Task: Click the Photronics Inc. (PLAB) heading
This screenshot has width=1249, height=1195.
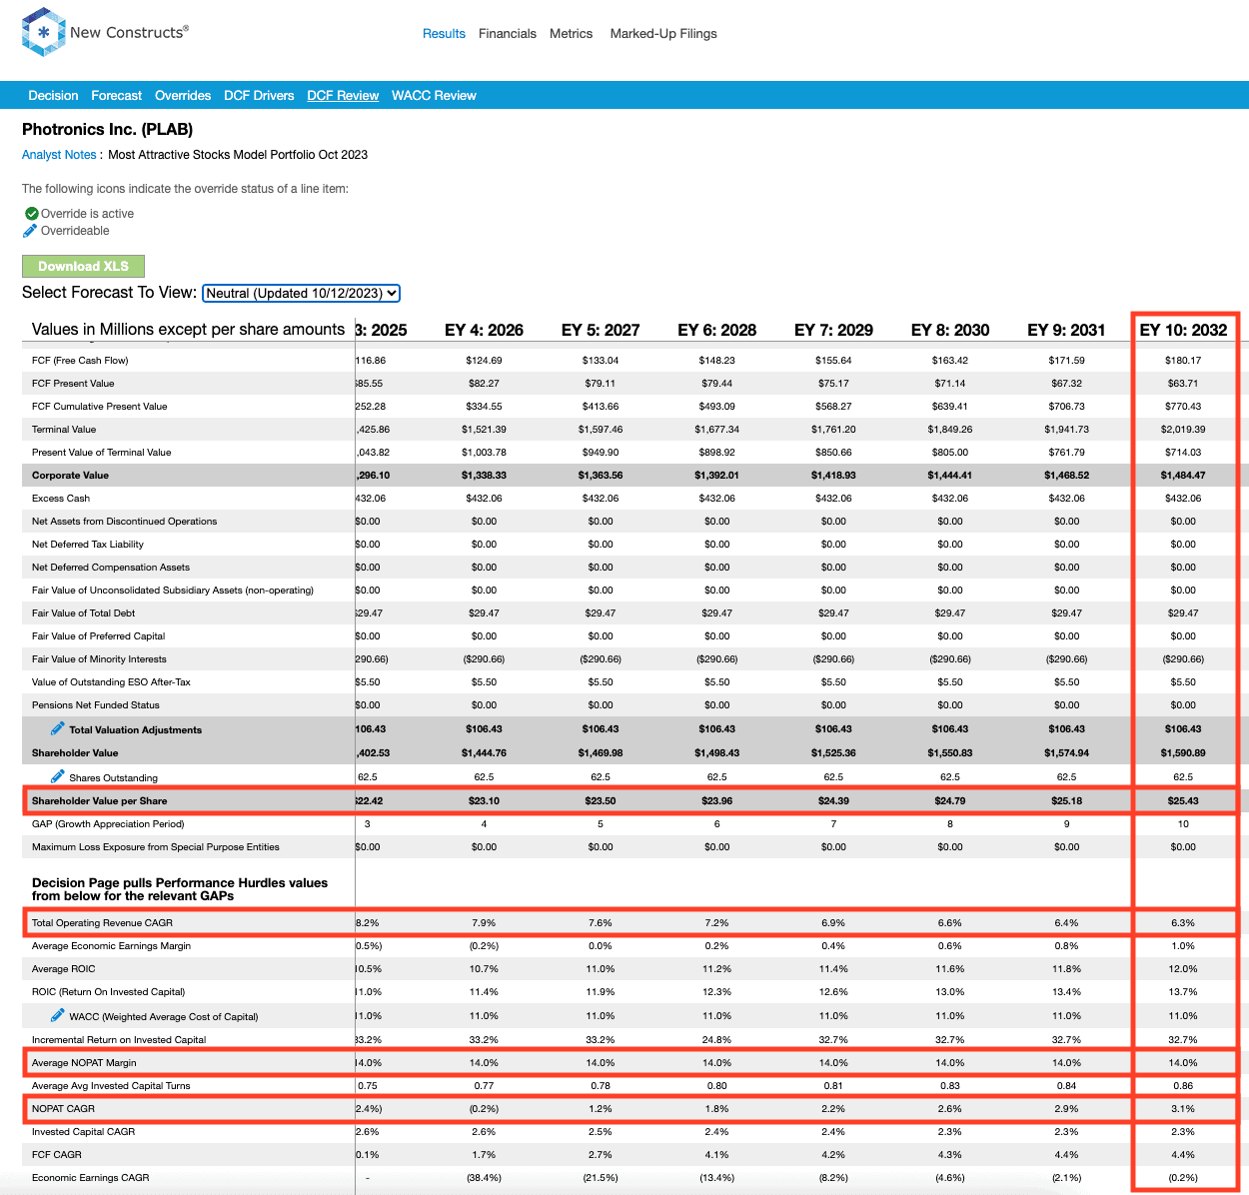Action: coord(107,129)
